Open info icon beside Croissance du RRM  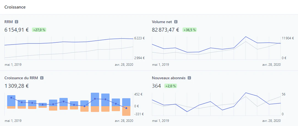pyautogui.click(x=42, y=78)
